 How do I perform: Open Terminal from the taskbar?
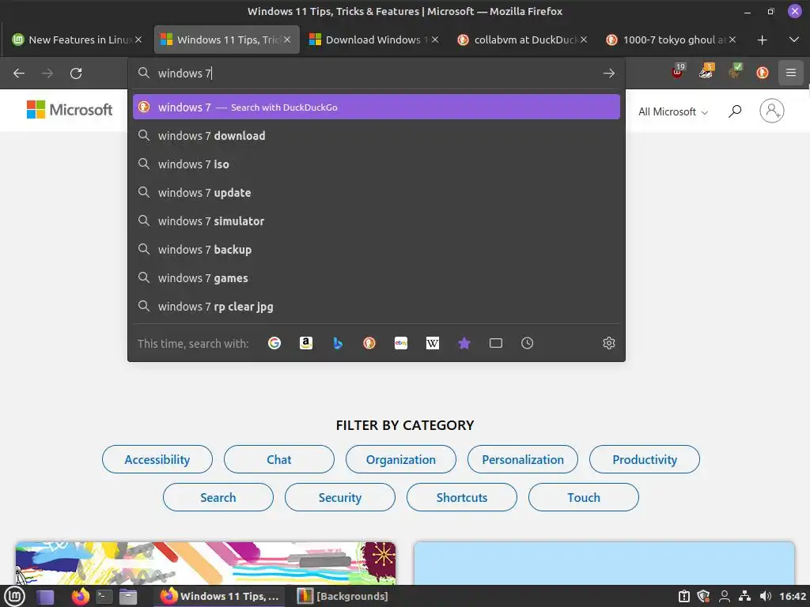click(x=104, y=598)
